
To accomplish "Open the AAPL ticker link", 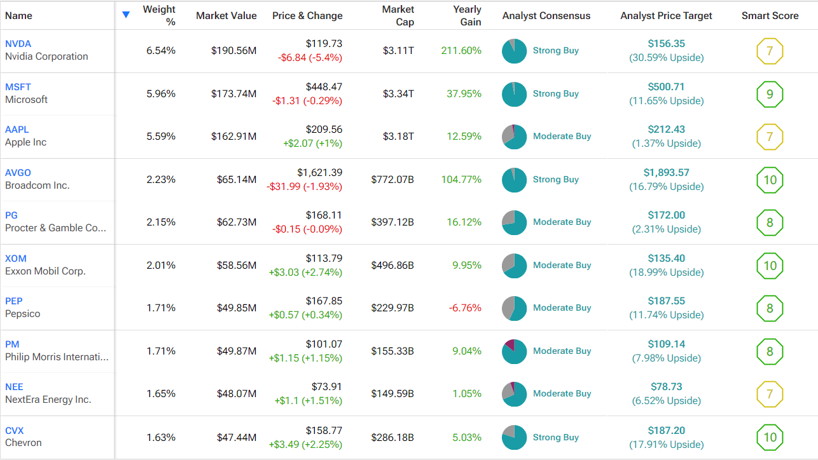I will point(17,130).
